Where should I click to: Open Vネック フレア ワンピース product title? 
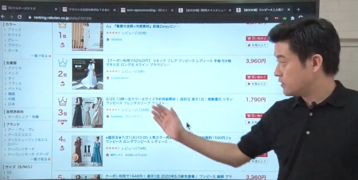pyautogui.click(x=169, y=63)
